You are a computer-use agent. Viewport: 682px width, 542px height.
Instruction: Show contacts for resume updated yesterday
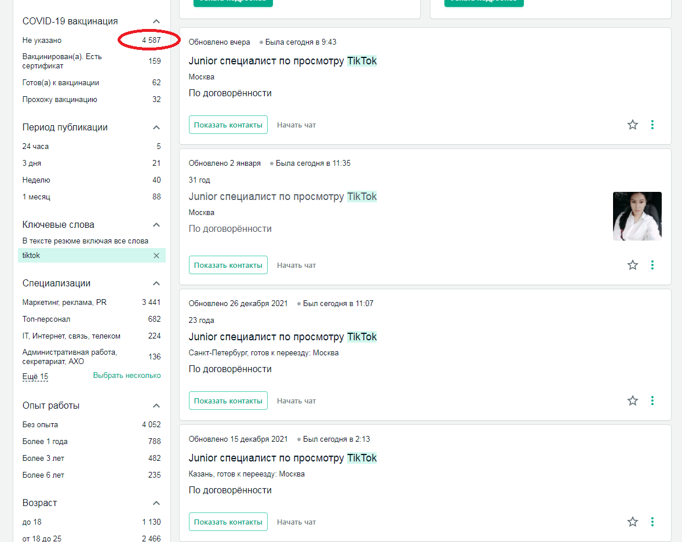tap(228, 125)
